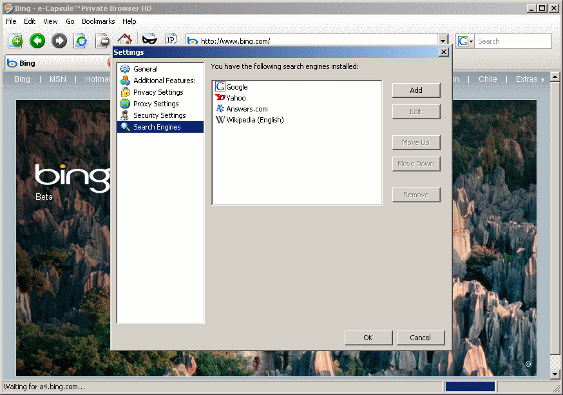Open the Go menu

(x=70, y=21)
